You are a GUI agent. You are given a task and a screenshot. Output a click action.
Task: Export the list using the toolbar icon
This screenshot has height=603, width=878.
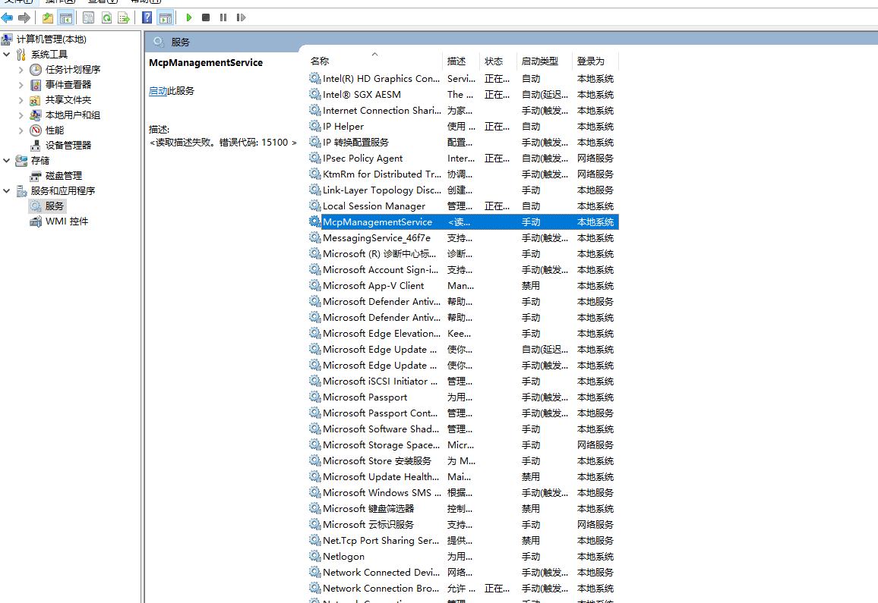pyautogui.click(x=124, y=18)
